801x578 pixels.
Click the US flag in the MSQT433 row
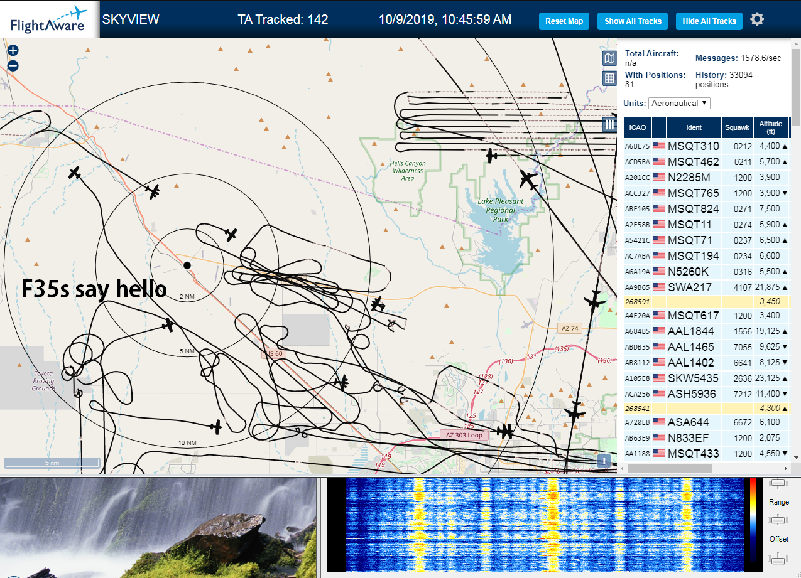pyautogui.click(x=658, y=453)
